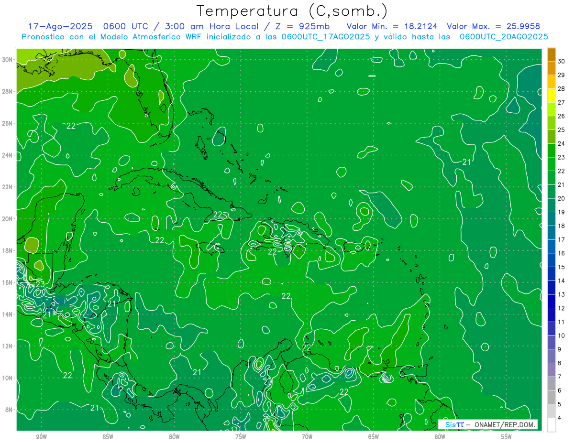The height and width of the screenshot is (443, 574).
Task: Click the '13' colorbar scale label
Action: (x=562, y=294)
